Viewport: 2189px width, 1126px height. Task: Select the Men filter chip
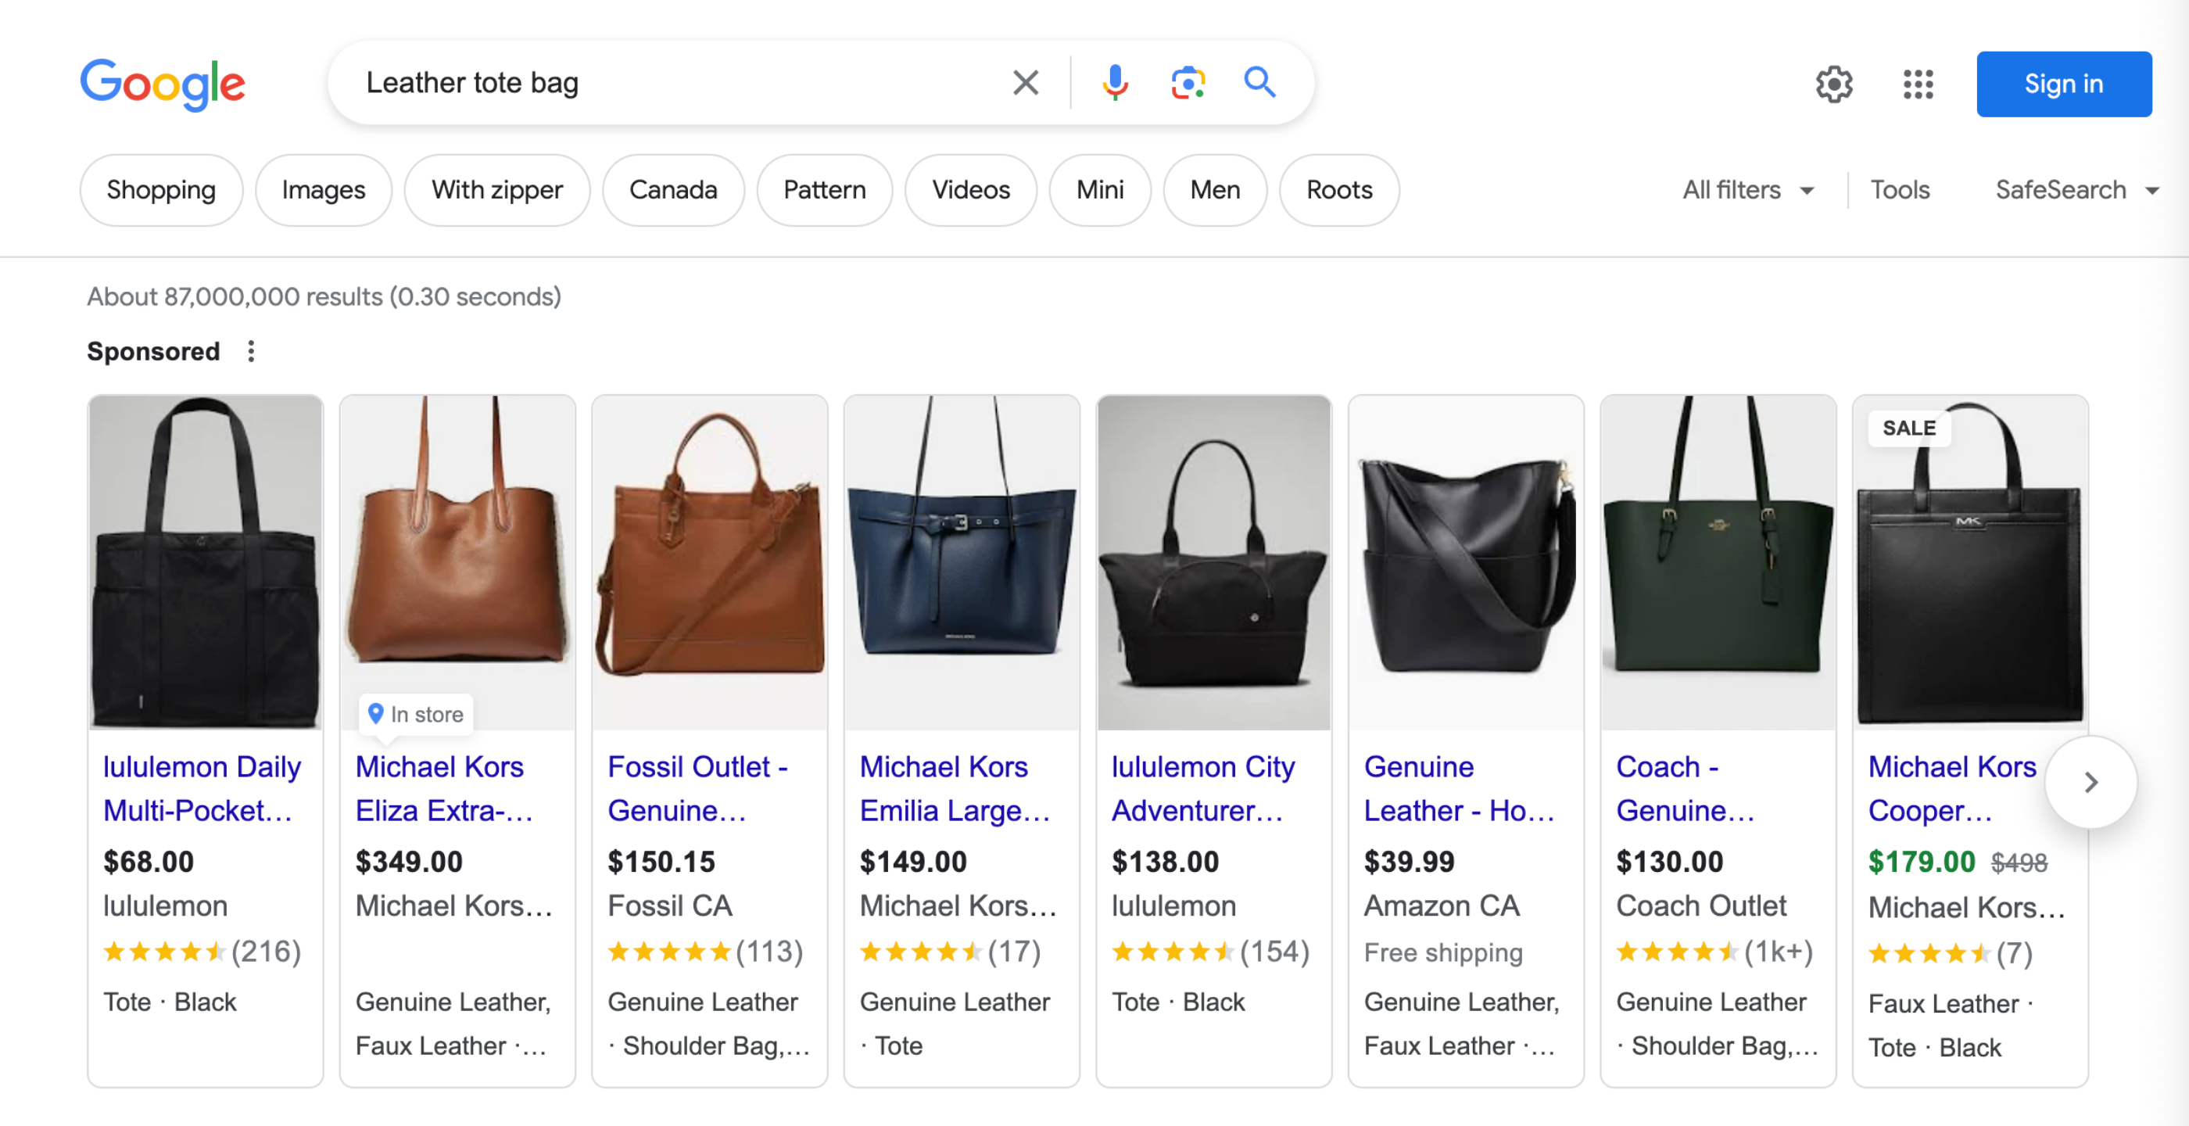[x=1214, y=189]
